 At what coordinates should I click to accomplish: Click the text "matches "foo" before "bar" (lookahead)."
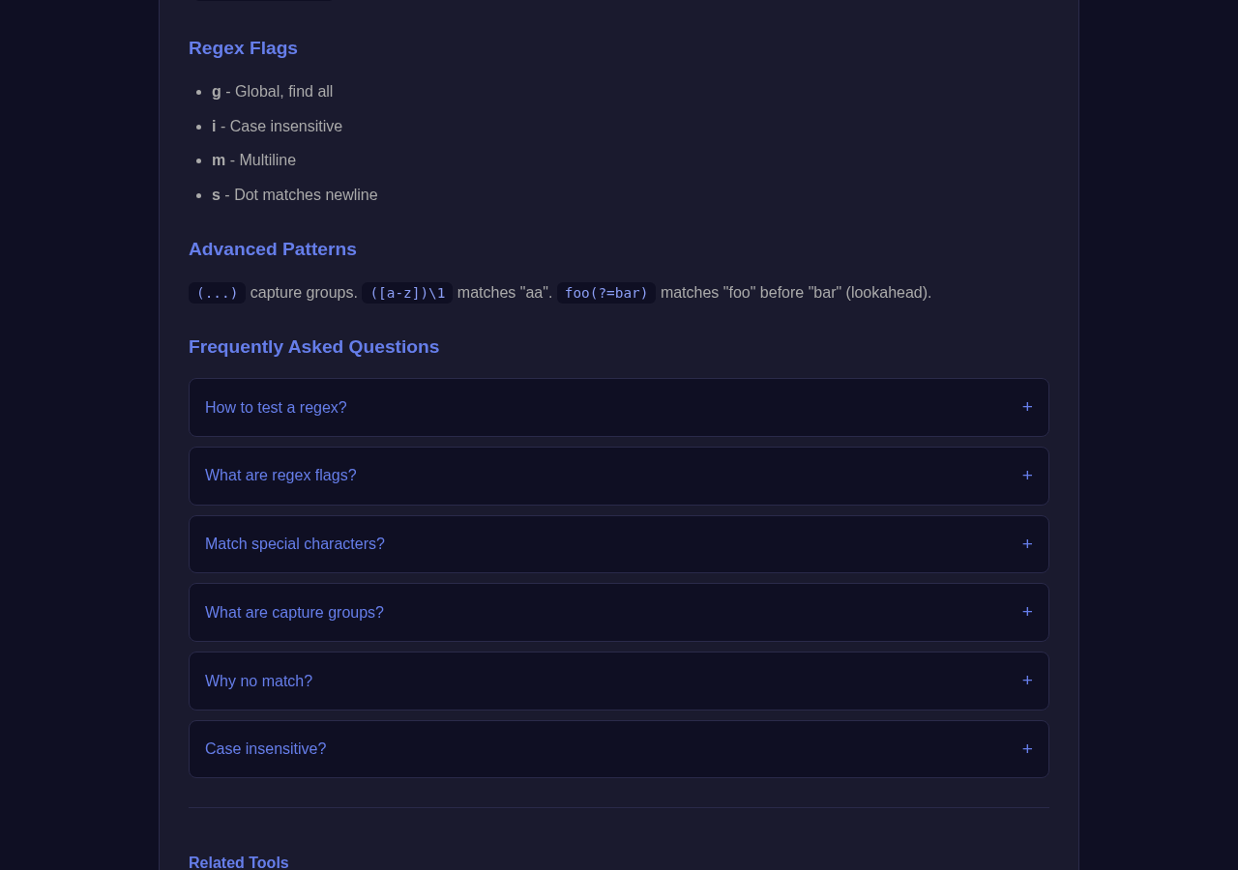click(796, 293)
